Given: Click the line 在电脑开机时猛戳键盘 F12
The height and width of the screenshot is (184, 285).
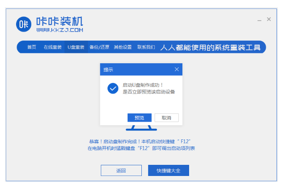Looking at the screenshot, I should (x=141, y=148).
